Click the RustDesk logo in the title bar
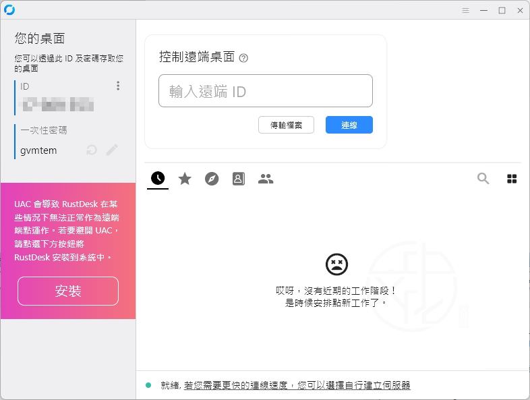 [x=9, y=10]
